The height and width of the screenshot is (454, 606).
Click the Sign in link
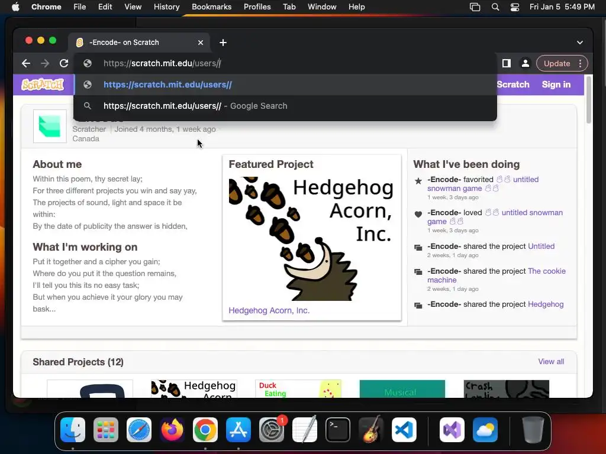pyautogui.click(x=556, y=85)
